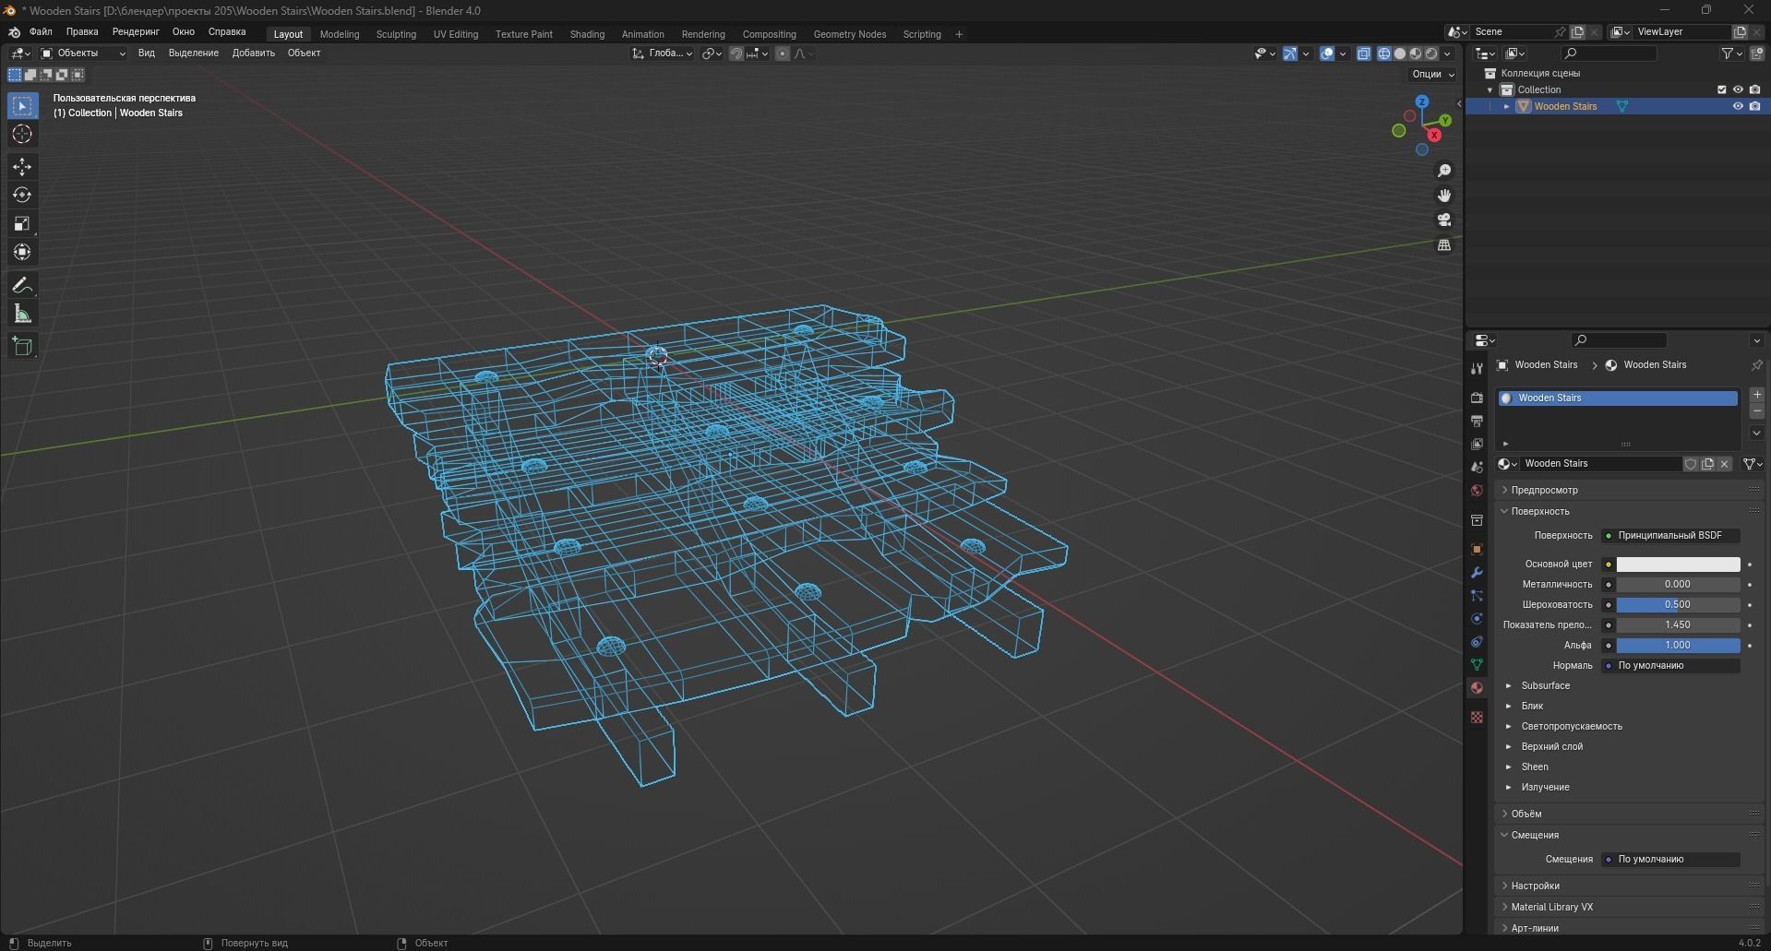
Task: Expand the Предпросмотр preview panel
Action: click(1544, 491)
